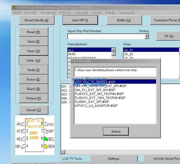Open the Operation menu
The width and height of the screenshot is (180, 164).
coord(48,13)
